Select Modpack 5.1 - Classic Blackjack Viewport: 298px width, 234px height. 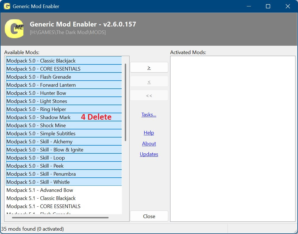coord(64,198)
